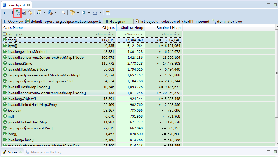Open the dominator_tree tab
278x157 pixels.
[227, 22]
